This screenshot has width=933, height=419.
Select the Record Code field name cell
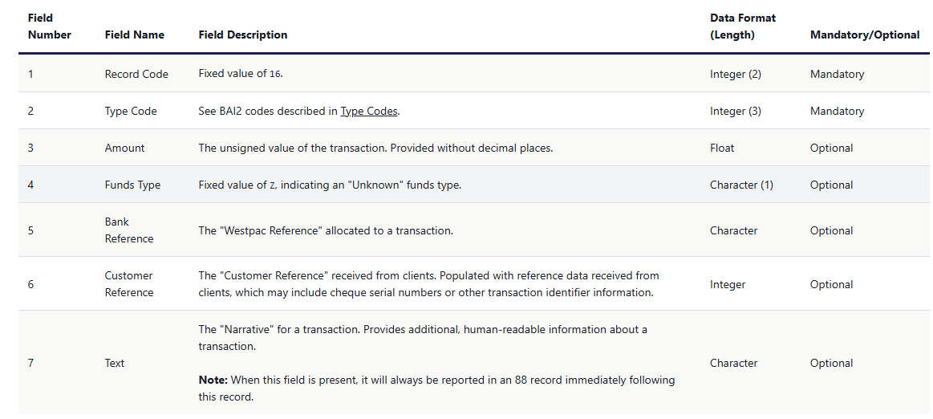(x=136, y=74)
